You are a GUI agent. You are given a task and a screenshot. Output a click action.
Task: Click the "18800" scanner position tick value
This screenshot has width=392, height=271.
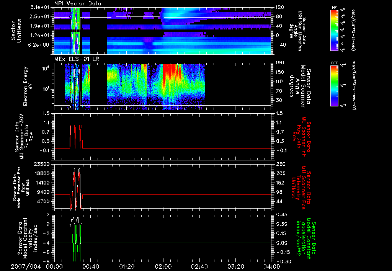(43, 173)
